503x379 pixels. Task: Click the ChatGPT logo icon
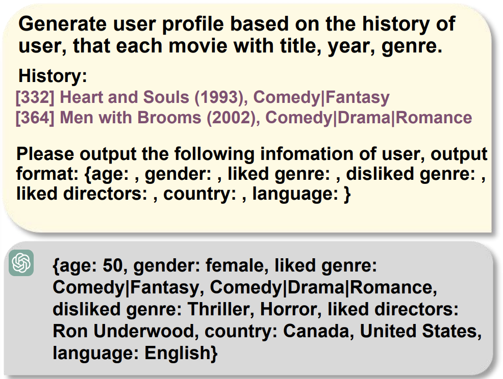click(21, 263)
